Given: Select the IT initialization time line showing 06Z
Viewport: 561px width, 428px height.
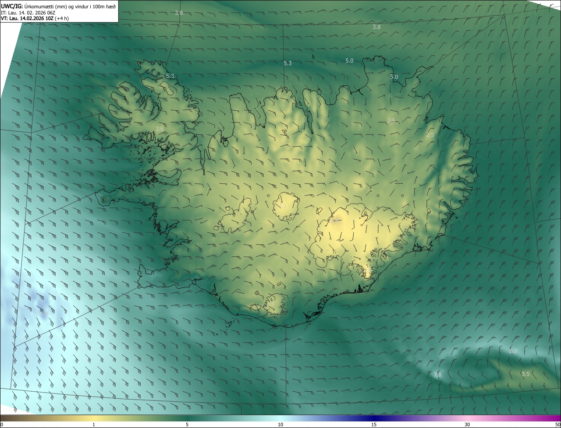Looking at the screenshot, I should (28, 13).
